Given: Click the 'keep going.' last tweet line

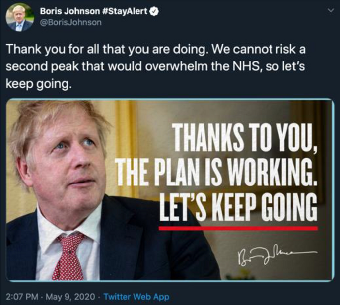Looking at the screenshot, I should tap(39, 84).
